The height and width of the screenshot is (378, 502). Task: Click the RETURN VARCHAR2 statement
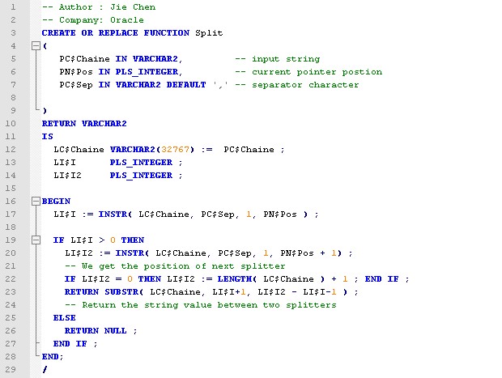84,124
